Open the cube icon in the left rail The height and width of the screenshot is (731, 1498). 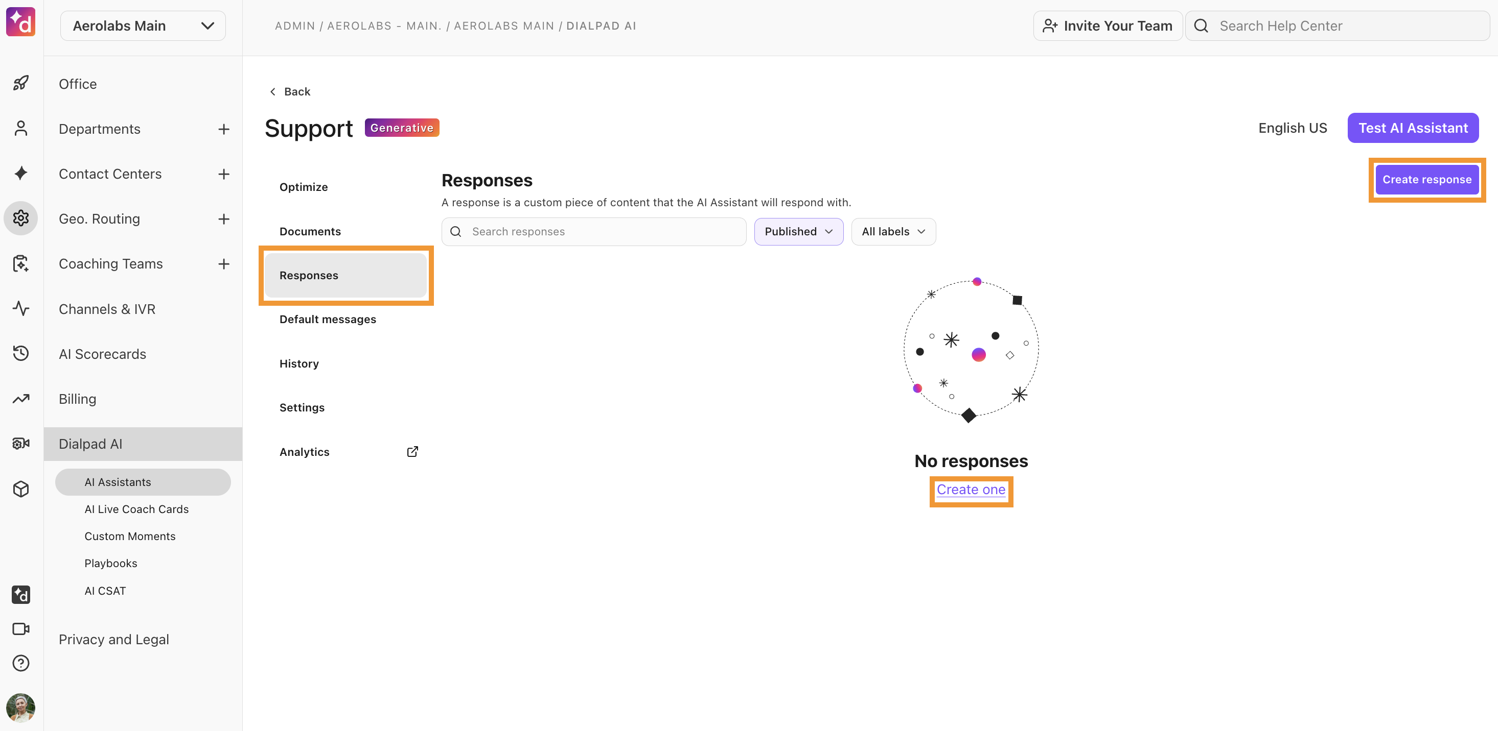click(x=21, y=489)
